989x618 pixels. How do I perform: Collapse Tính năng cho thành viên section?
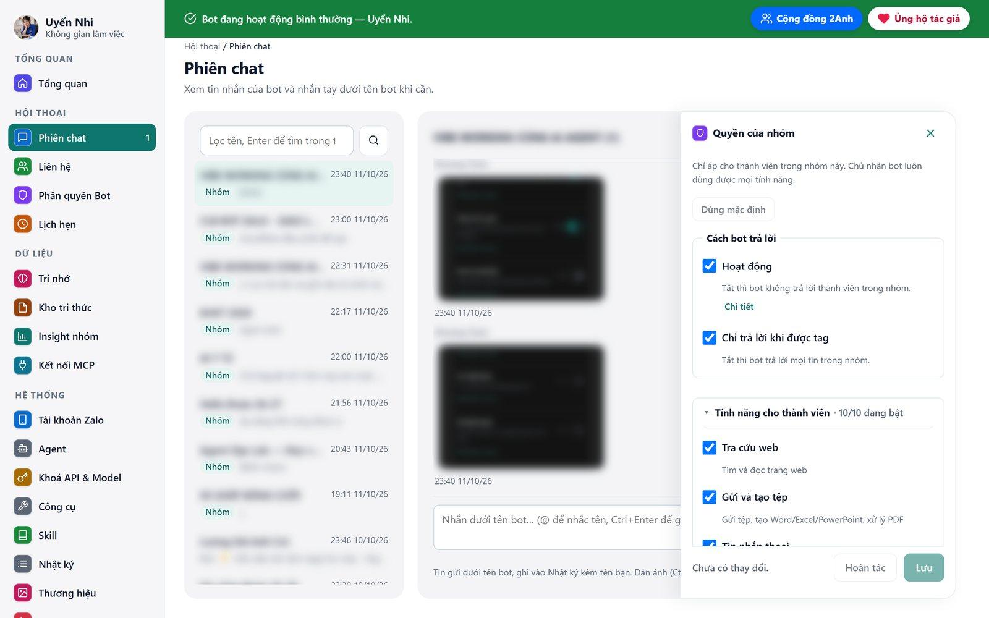[x=818, y=413]
